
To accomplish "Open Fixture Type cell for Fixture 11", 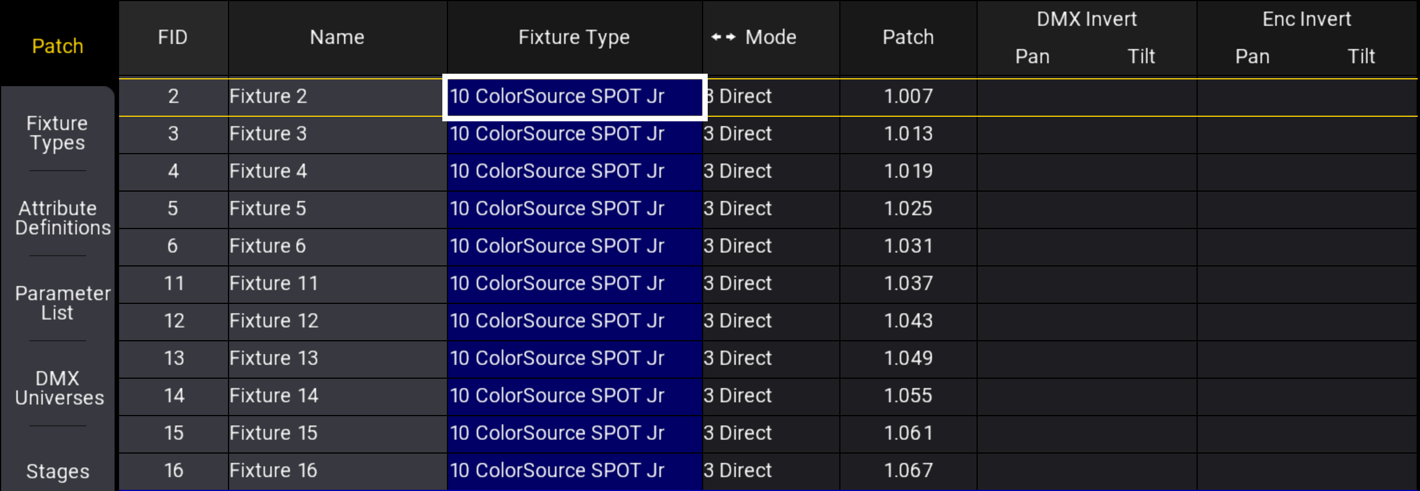I will click(x=574, y=283).
